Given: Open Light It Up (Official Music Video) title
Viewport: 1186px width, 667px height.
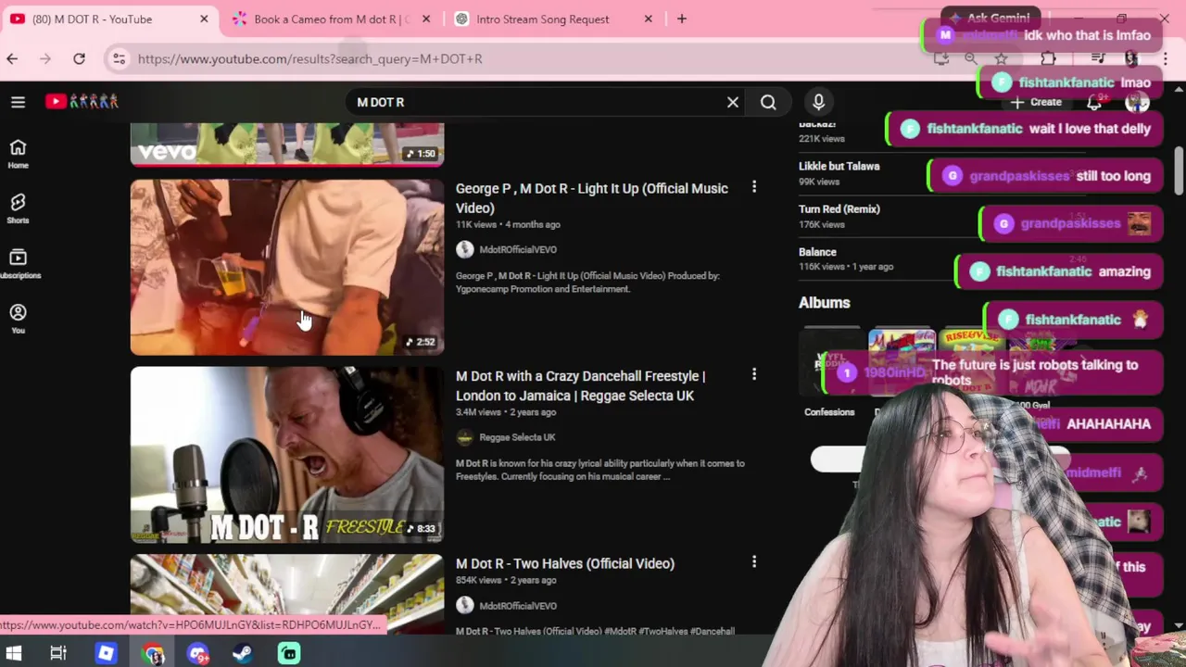Looking at the screenshot, I should [591, 197].
